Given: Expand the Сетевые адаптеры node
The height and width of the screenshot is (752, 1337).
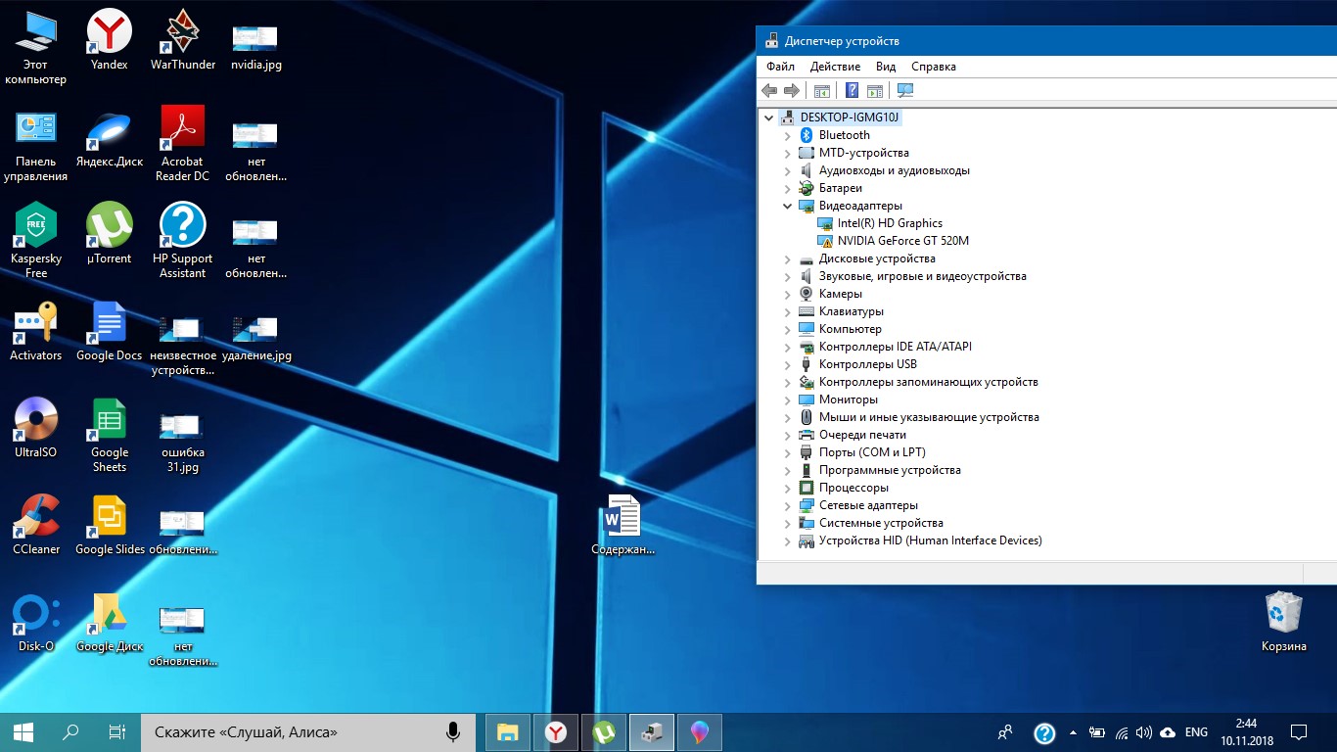Looking at the screenshot, I should click(x=787, y=505).
